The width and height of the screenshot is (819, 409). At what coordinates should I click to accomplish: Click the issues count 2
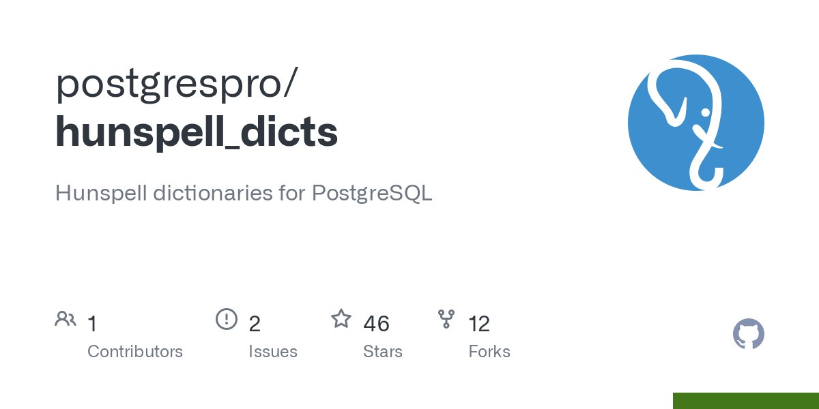coord(255,324)
